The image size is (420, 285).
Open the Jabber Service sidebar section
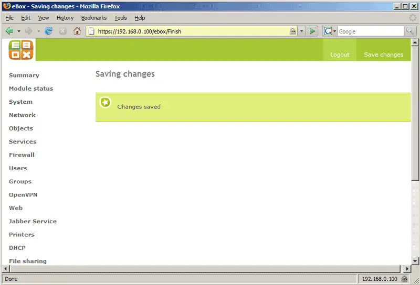tap(33, 222)
